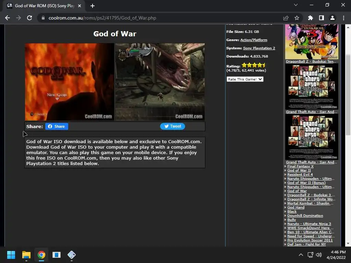The width and height of the screenshot is (351, 263).
Task: Open Action/Platform genre link
Action: (x=254, y=40)
